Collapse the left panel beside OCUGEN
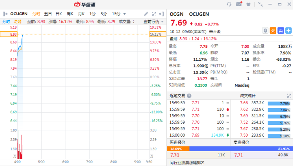 click(5, 14)
